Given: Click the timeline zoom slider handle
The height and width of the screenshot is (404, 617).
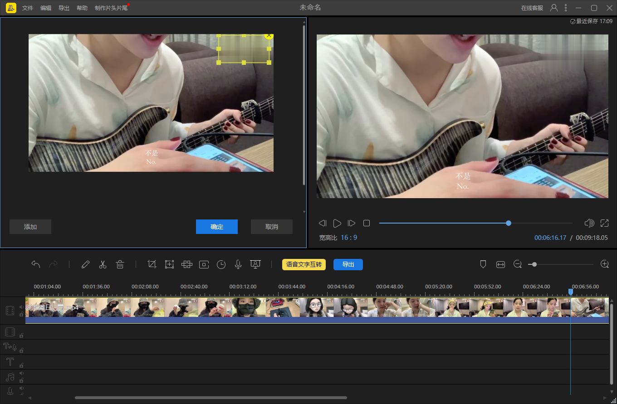Looking at the screenshot, I should coord(535,264).
